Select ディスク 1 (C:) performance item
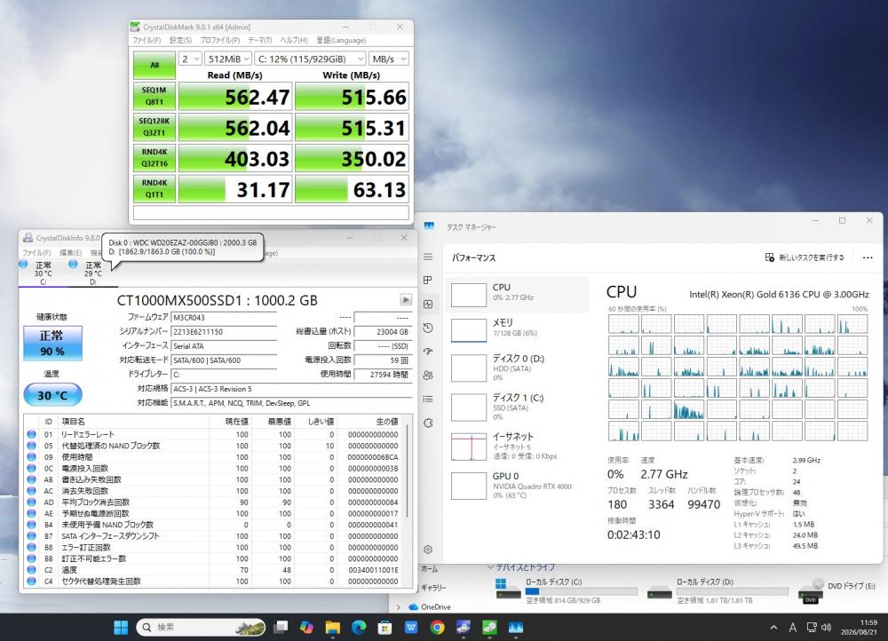This screenshot has height=641, width=888. point(519,408)
